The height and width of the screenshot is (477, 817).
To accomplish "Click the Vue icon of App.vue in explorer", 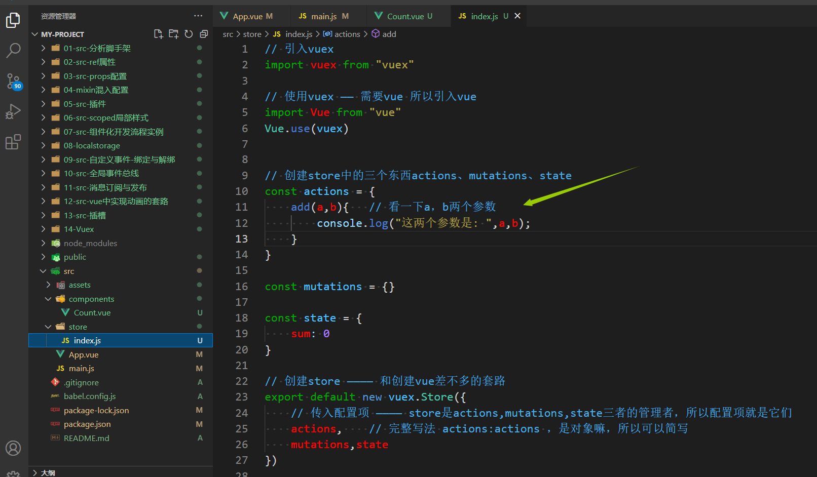I will point(60,354).
